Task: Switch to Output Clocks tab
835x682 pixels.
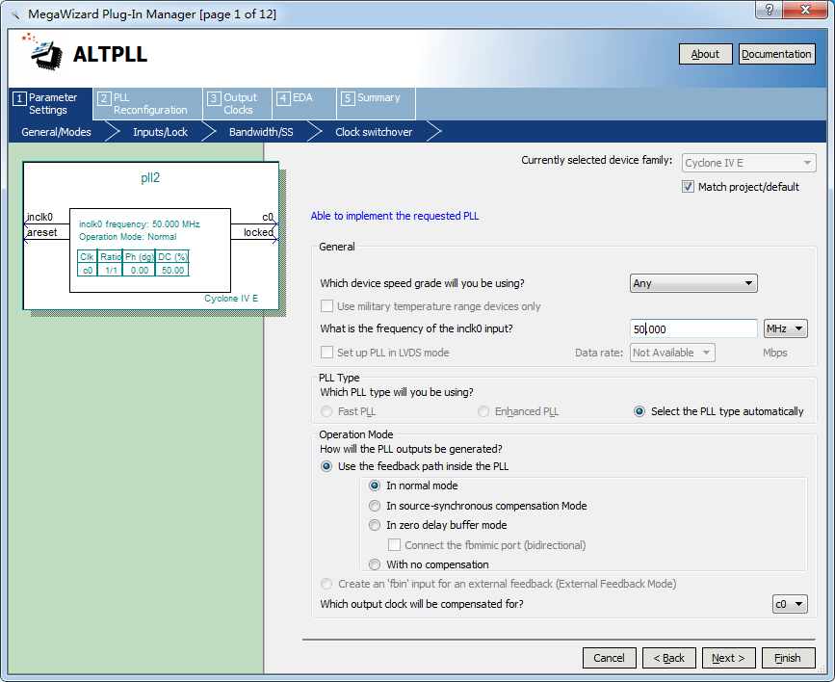Action: pos(237,104)
